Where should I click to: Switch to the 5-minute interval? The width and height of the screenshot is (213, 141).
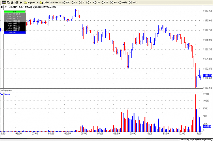tap(89, 2)
